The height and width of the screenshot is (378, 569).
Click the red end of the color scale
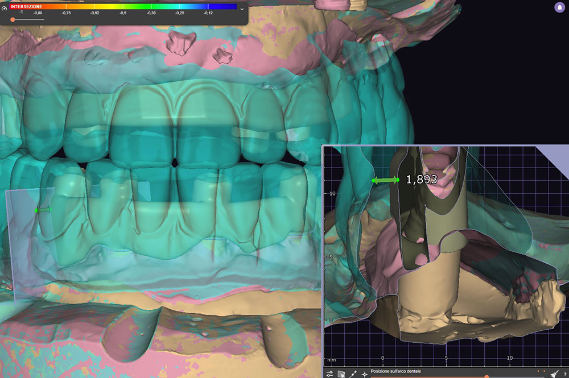14,7
